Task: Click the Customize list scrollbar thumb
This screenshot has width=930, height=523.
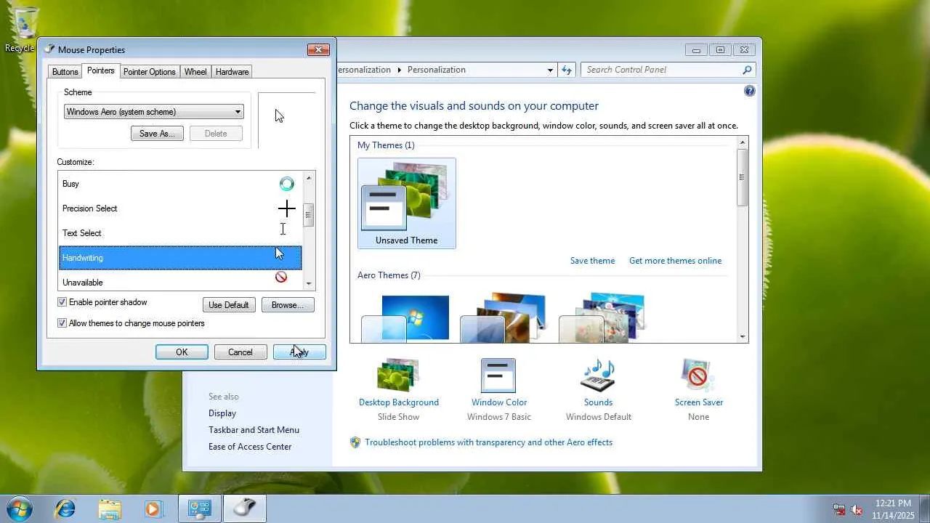Action: pos(309,214)
